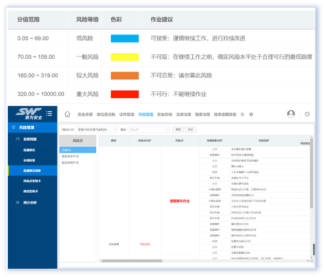Click the red 重大风险 color swatch
This screenshot has height=277, width=325.
125,94
